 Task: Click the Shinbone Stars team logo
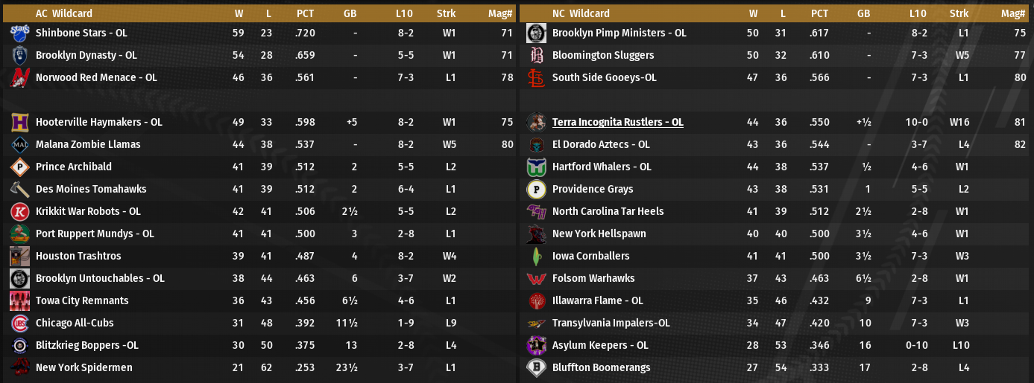point(19,33)
